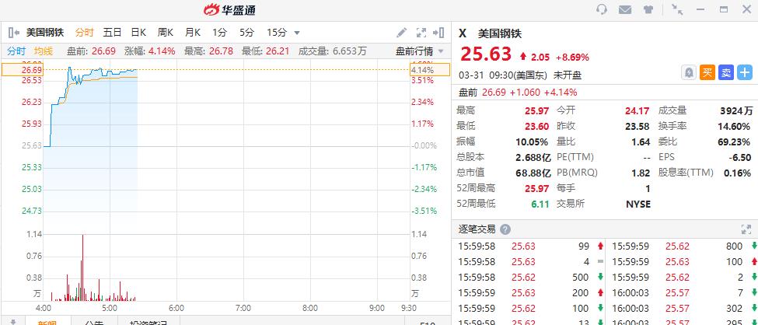Select the 1分 minute chart

[x=219, y=33]
